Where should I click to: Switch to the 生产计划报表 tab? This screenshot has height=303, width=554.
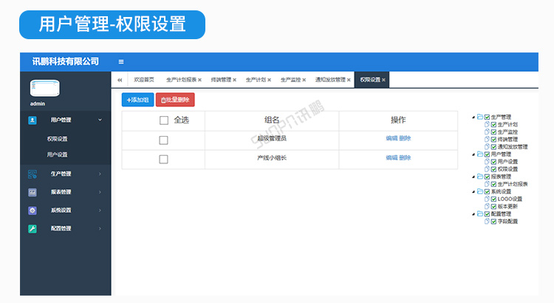(181, 80)
